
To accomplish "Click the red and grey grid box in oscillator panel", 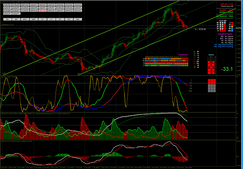I will 212,86.
